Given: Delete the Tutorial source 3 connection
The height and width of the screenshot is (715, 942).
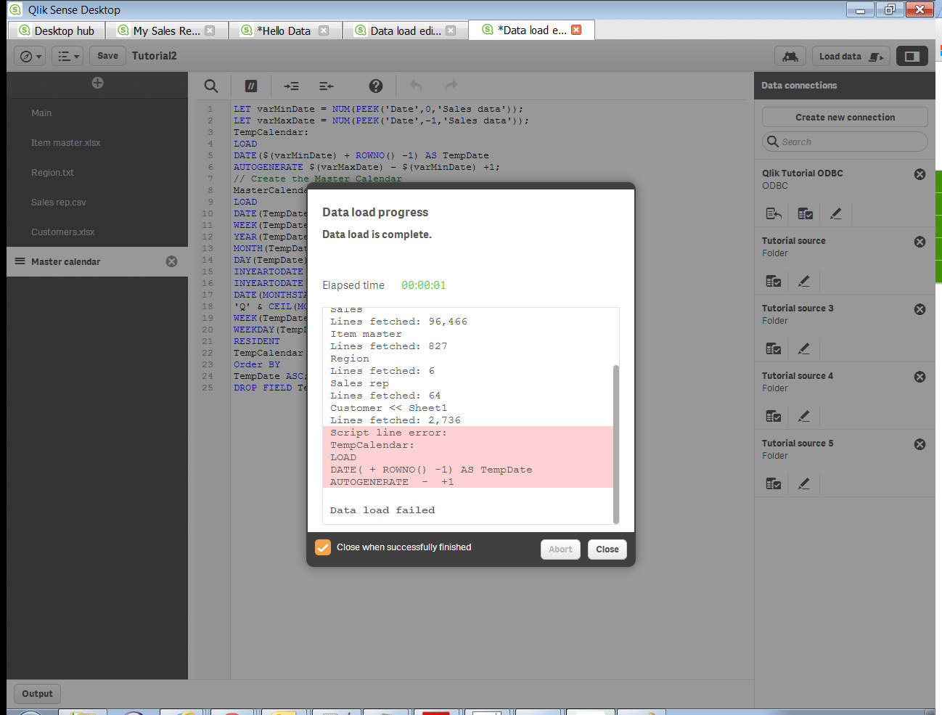Looking at the screenshot, I should pos(920,309).
